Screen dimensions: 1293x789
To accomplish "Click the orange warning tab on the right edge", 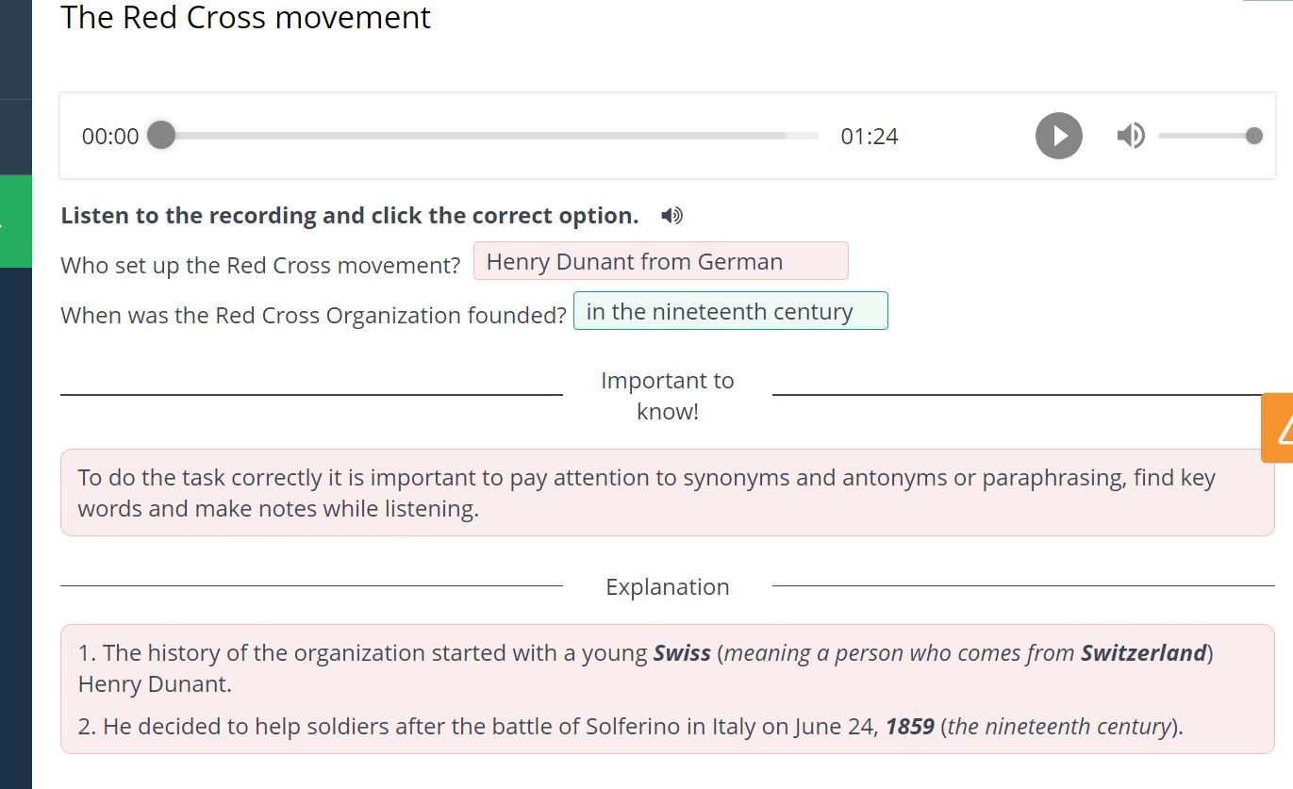I will pyautogui.click(x=1278, y=428).
